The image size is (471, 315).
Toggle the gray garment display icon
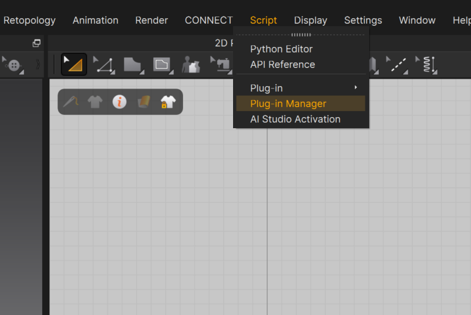pos(95,102)
